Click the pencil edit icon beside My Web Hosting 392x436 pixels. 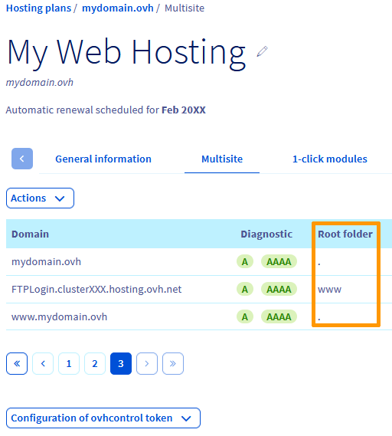click(x=262, y=51)
